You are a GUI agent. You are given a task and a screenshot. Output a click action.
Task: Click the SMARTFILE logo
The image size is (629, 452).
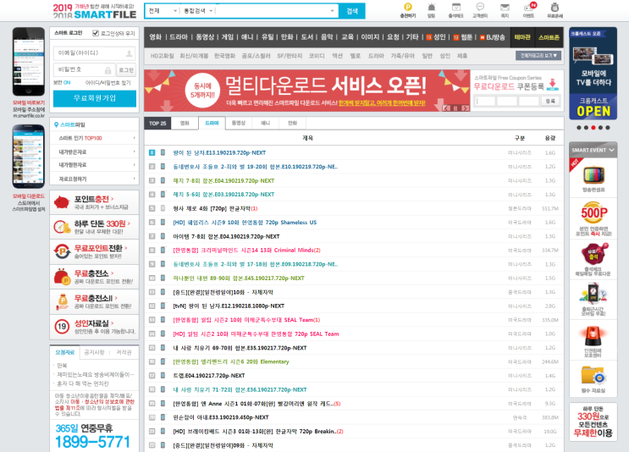coord(95,11)
